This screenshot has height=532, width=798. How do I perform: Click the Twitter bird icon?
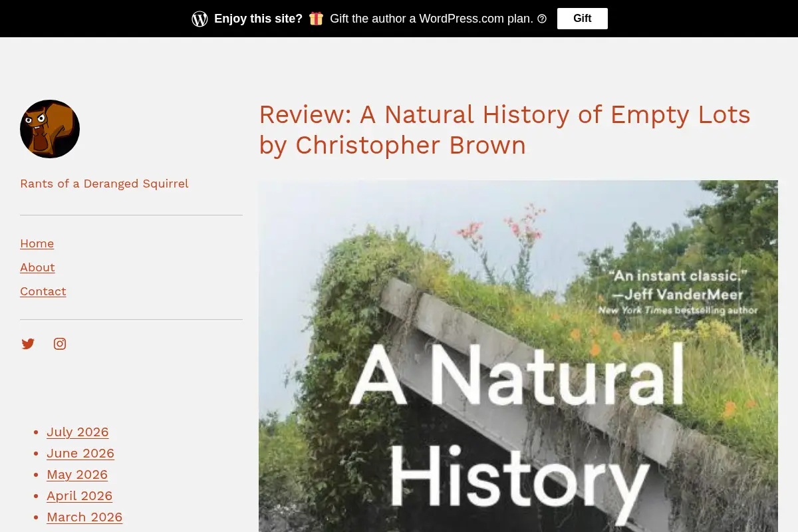point(28,344)
